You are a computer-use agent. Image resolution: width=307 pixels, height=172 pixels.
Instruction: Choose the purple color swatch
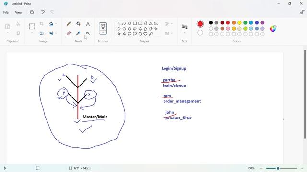click(262, 23)
